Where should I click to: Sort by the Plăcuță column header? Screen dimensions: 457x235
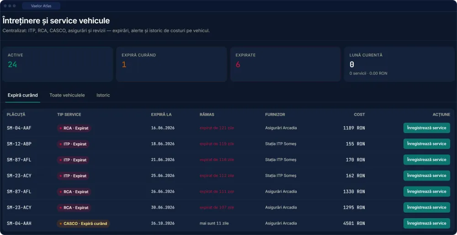coord(16,115)
